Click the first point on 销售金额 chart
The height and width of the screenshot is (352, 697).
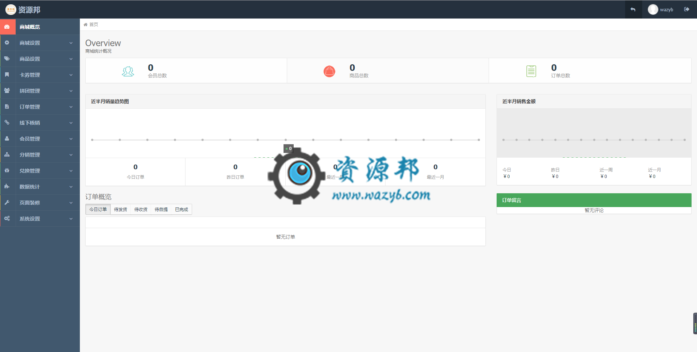(504, 140)
